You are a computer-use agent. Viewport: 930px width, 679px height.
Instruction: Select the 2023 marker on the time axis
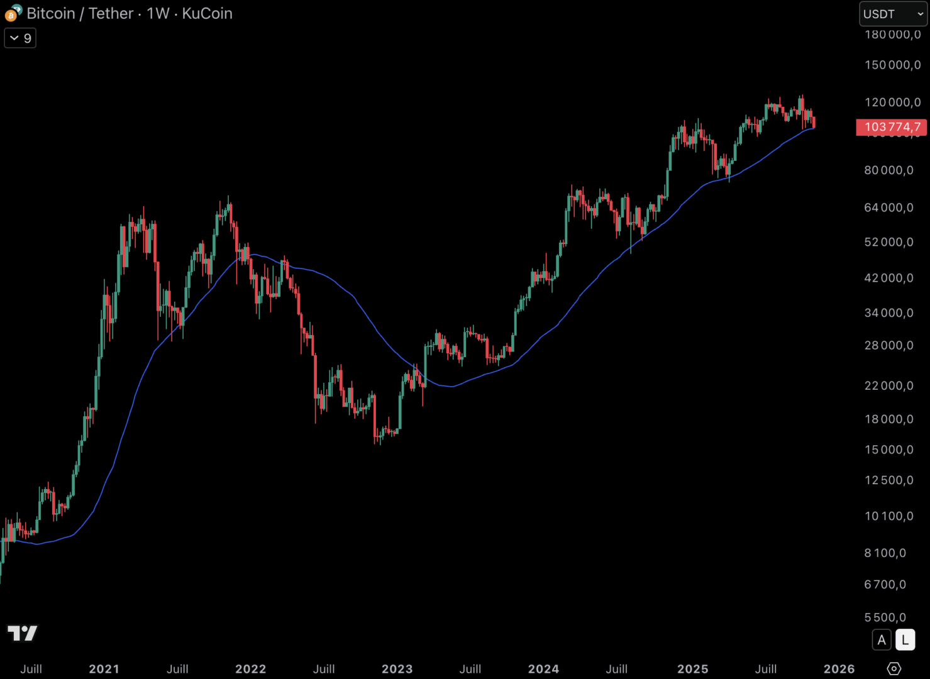click(397, 669)
